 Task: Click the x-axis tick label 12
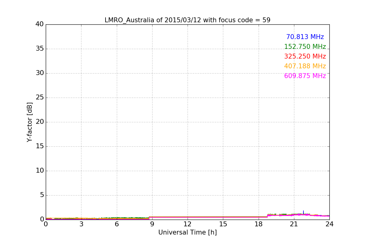click(188, 224)
